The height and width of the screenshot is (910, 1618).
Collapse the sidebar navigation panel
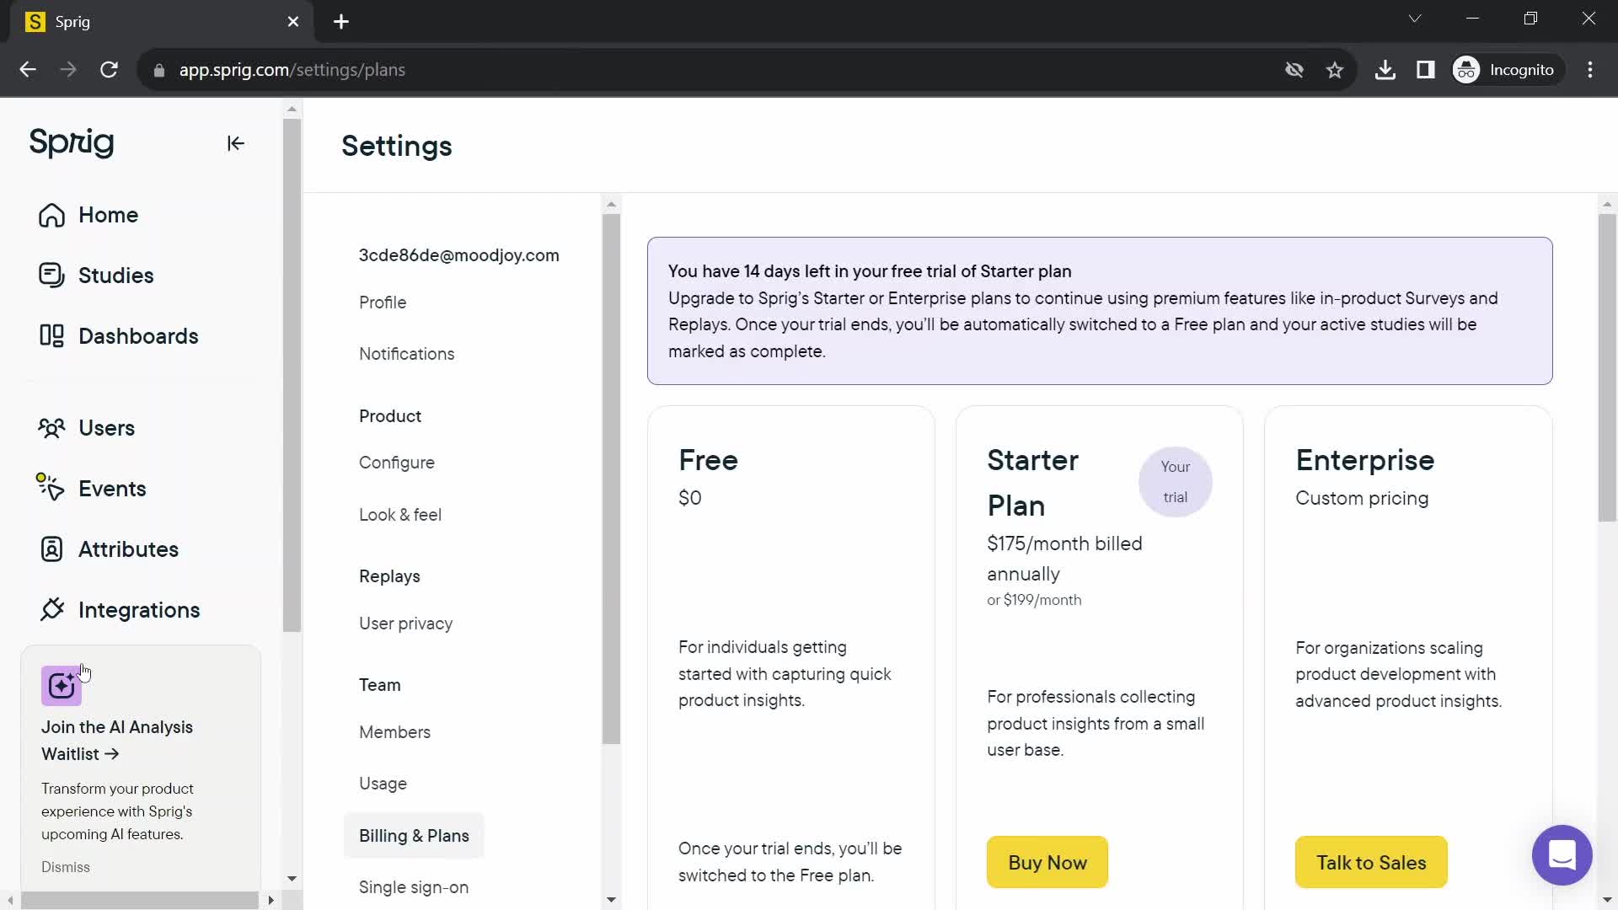(234, 142)
